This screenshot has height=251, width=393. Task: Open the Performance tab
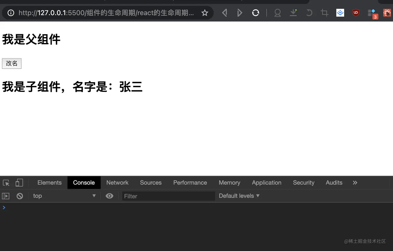(x=190, y=183)
